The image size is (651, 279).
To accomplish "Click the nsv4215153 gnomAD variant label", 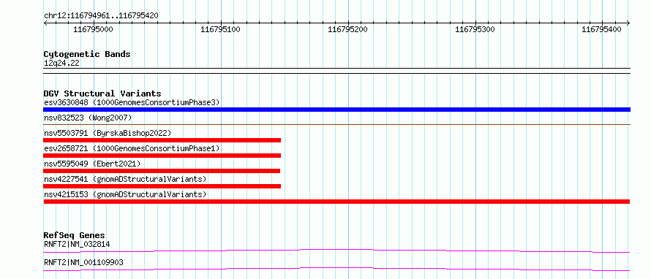I will click(125, 194).
